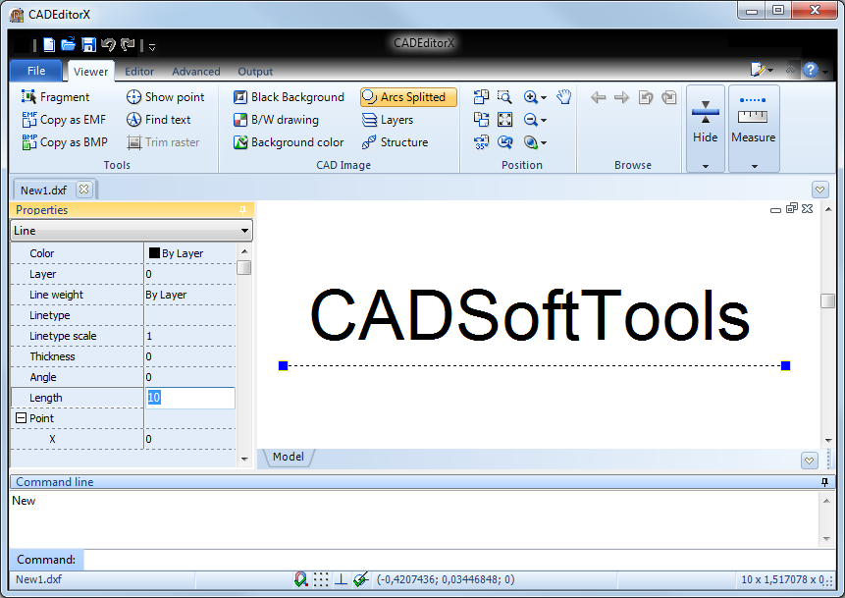Click the left blue grip of the line
This screenshot has height=598, width=845.
tap(283, 365)
